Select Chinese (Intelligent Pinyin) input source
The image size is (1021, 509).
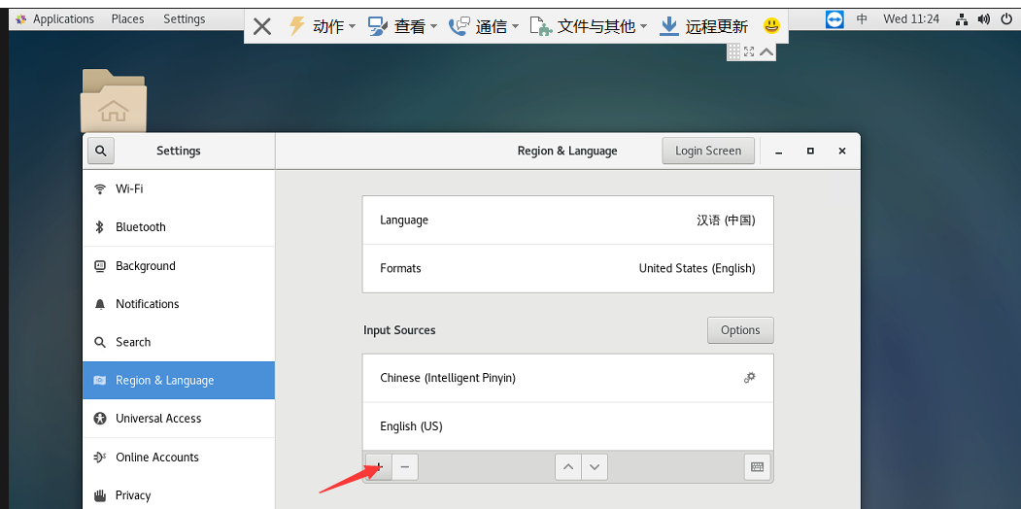tap(567, 378)
